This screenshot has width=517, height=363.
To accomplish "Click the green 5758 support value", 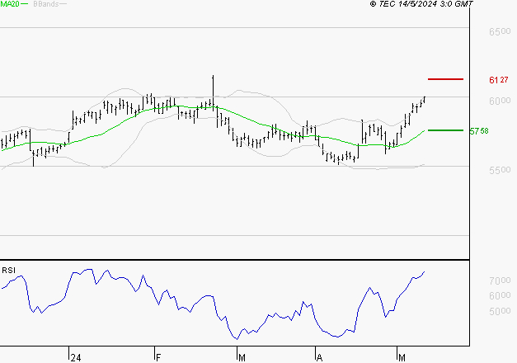I will coord(479,131).
